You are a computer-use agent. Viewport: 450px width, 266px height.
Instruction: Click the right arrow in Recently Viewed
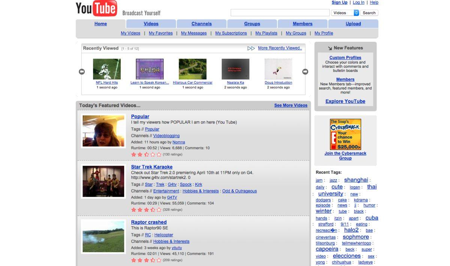(x=305, y=72)
